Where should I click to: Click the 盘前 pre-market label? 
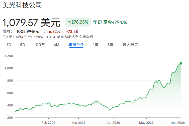(7, 32)
